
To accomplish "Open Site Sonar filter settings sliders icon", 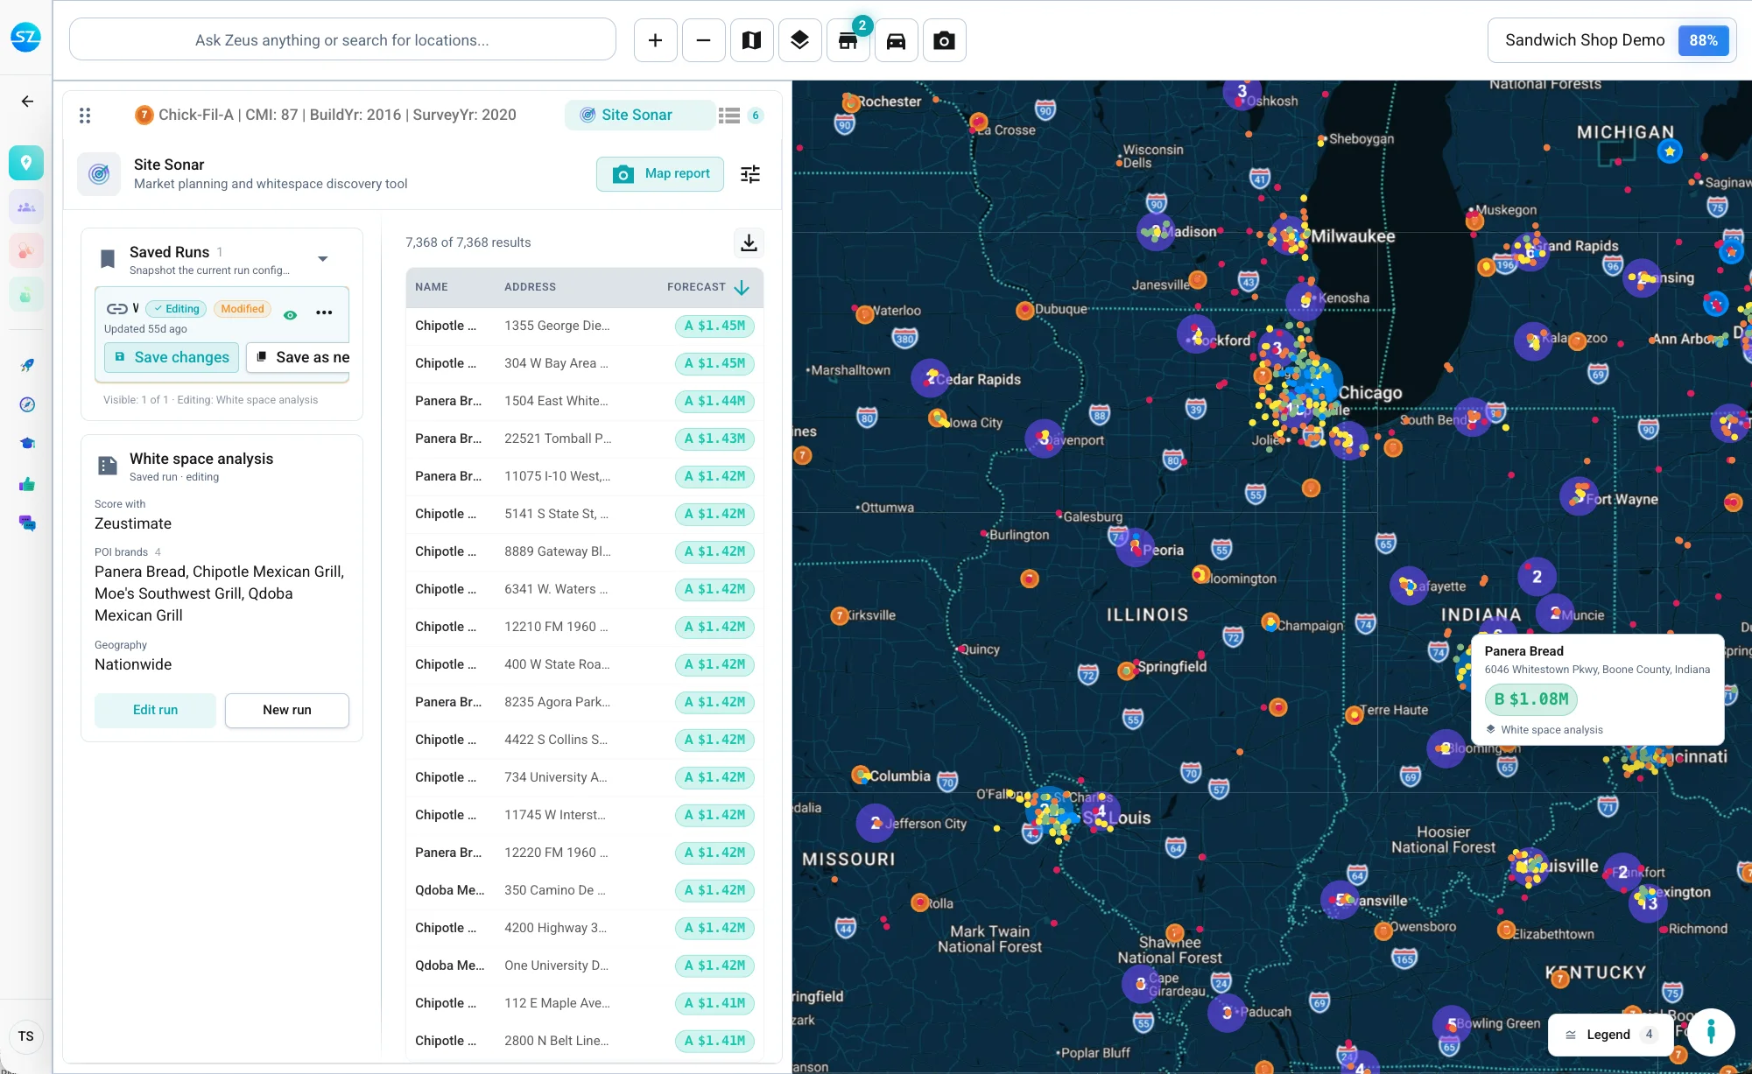I will [x=750, y=174].
